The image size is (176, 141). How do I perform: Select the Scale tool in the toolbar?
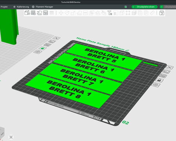pos(73,13)
